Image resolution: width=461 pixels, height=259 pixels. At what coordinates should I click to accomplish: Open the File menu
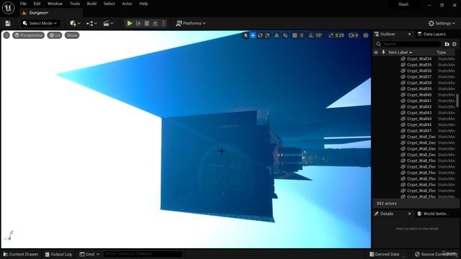point(23,4)
